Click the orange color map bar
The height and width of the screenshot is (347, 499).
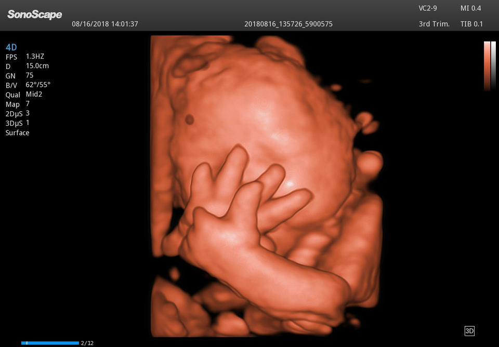[487, 65]
